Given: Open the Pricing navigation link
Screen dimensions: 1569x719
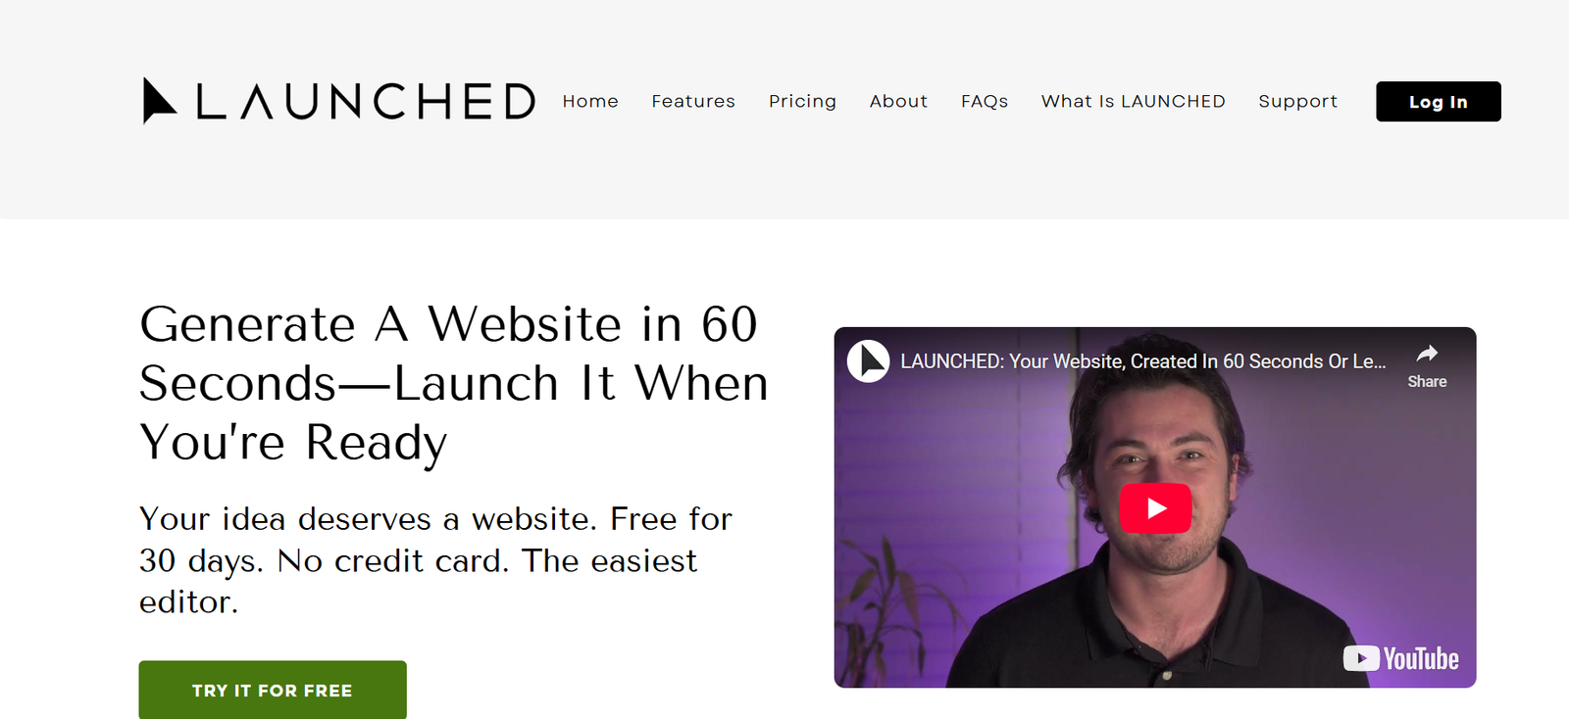Looking at the screenshot, I should pos(802,102).
